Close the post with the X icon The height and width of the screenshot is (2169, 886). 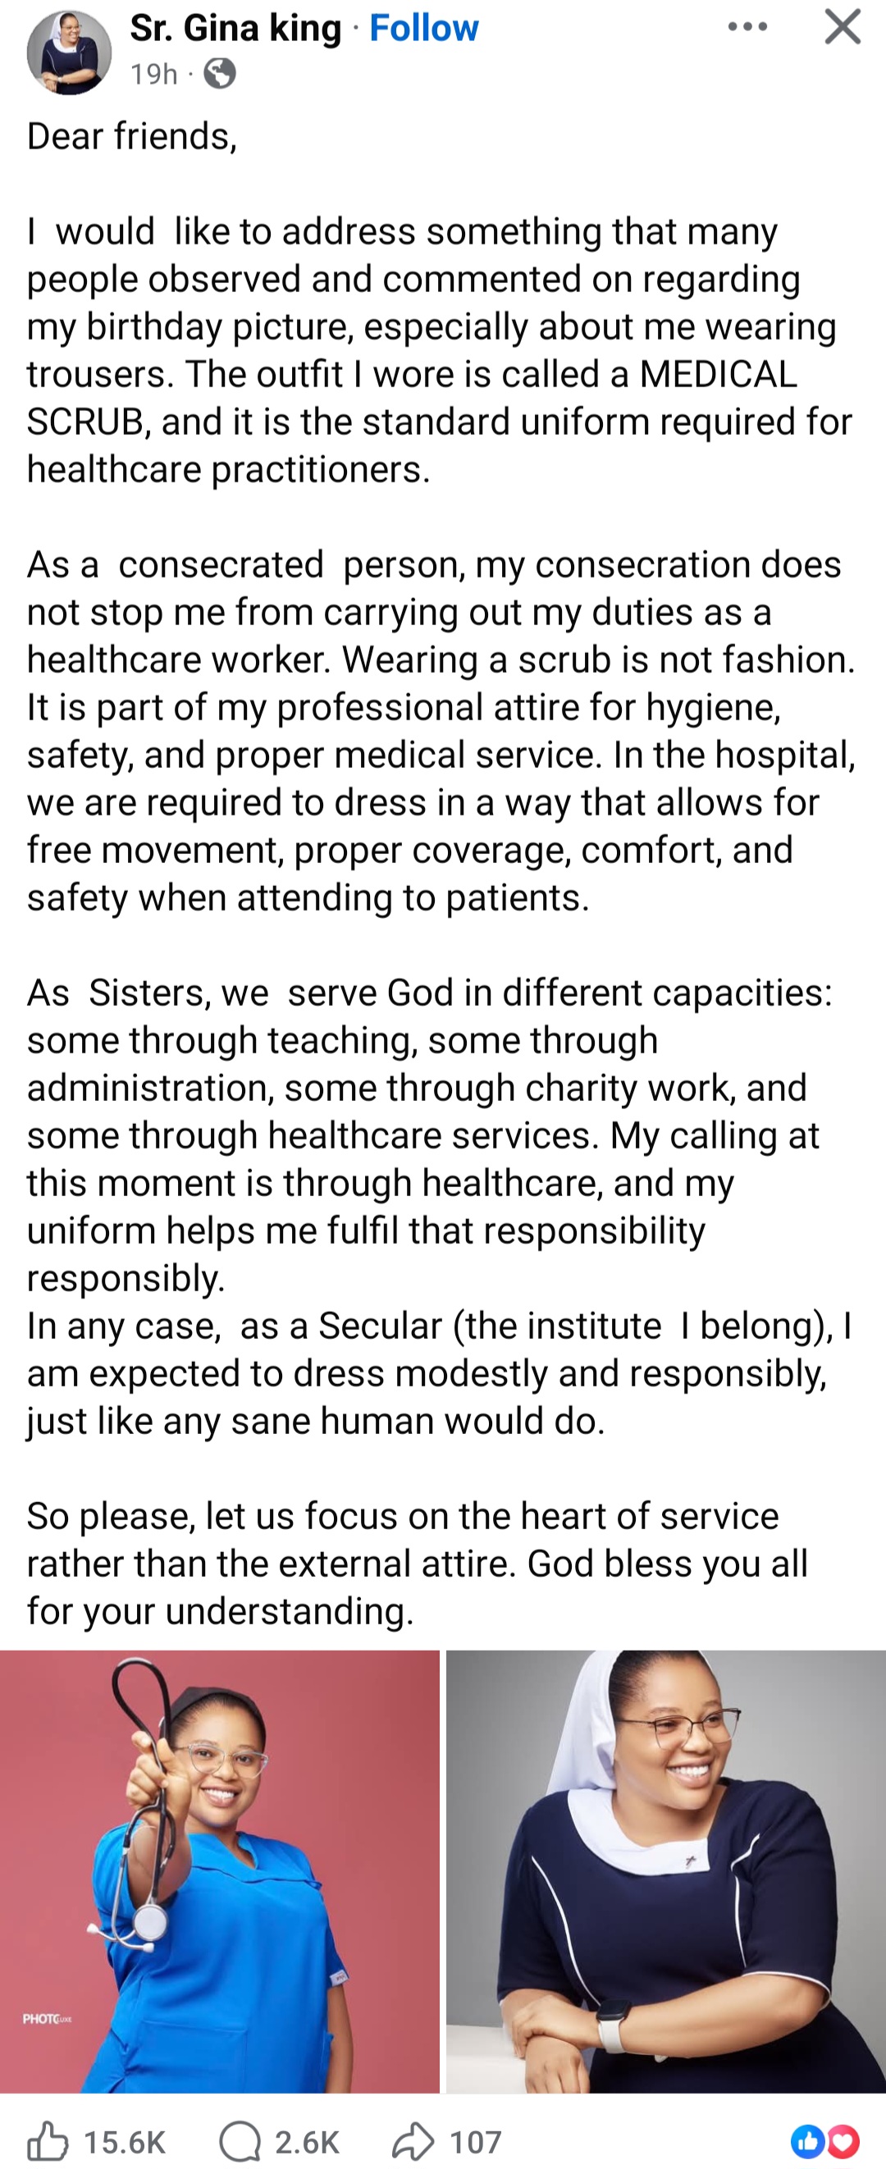pyautogui.click(x=842, y=26)
